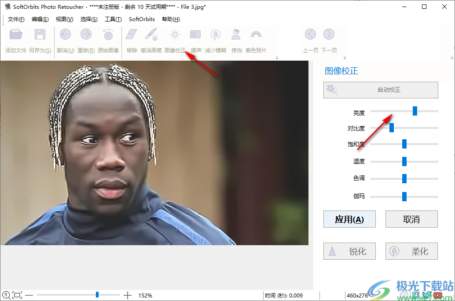
Task: Click the 另存为 save as icon
Action: point(40,40)
